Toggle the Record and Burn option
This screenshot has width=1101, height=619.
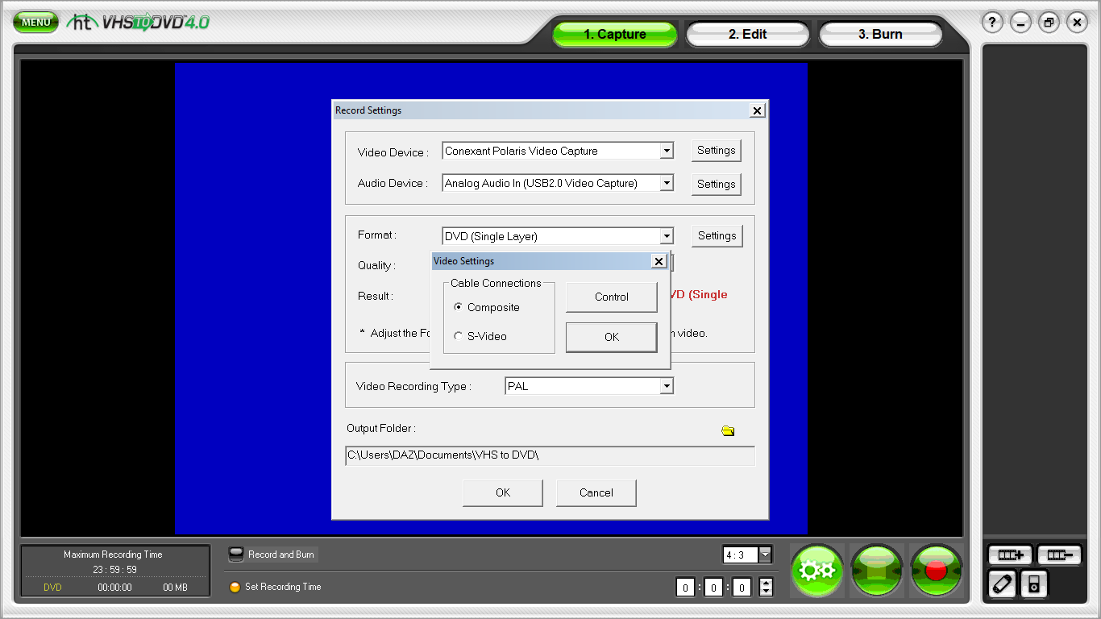(272, 555)
